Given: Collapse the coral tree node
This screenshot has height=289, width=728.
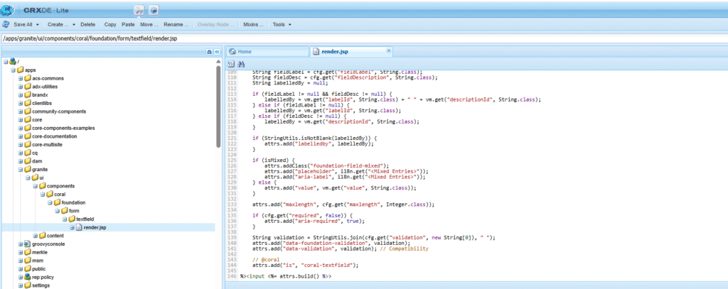Looking at the screenshot, I should 43,195.
